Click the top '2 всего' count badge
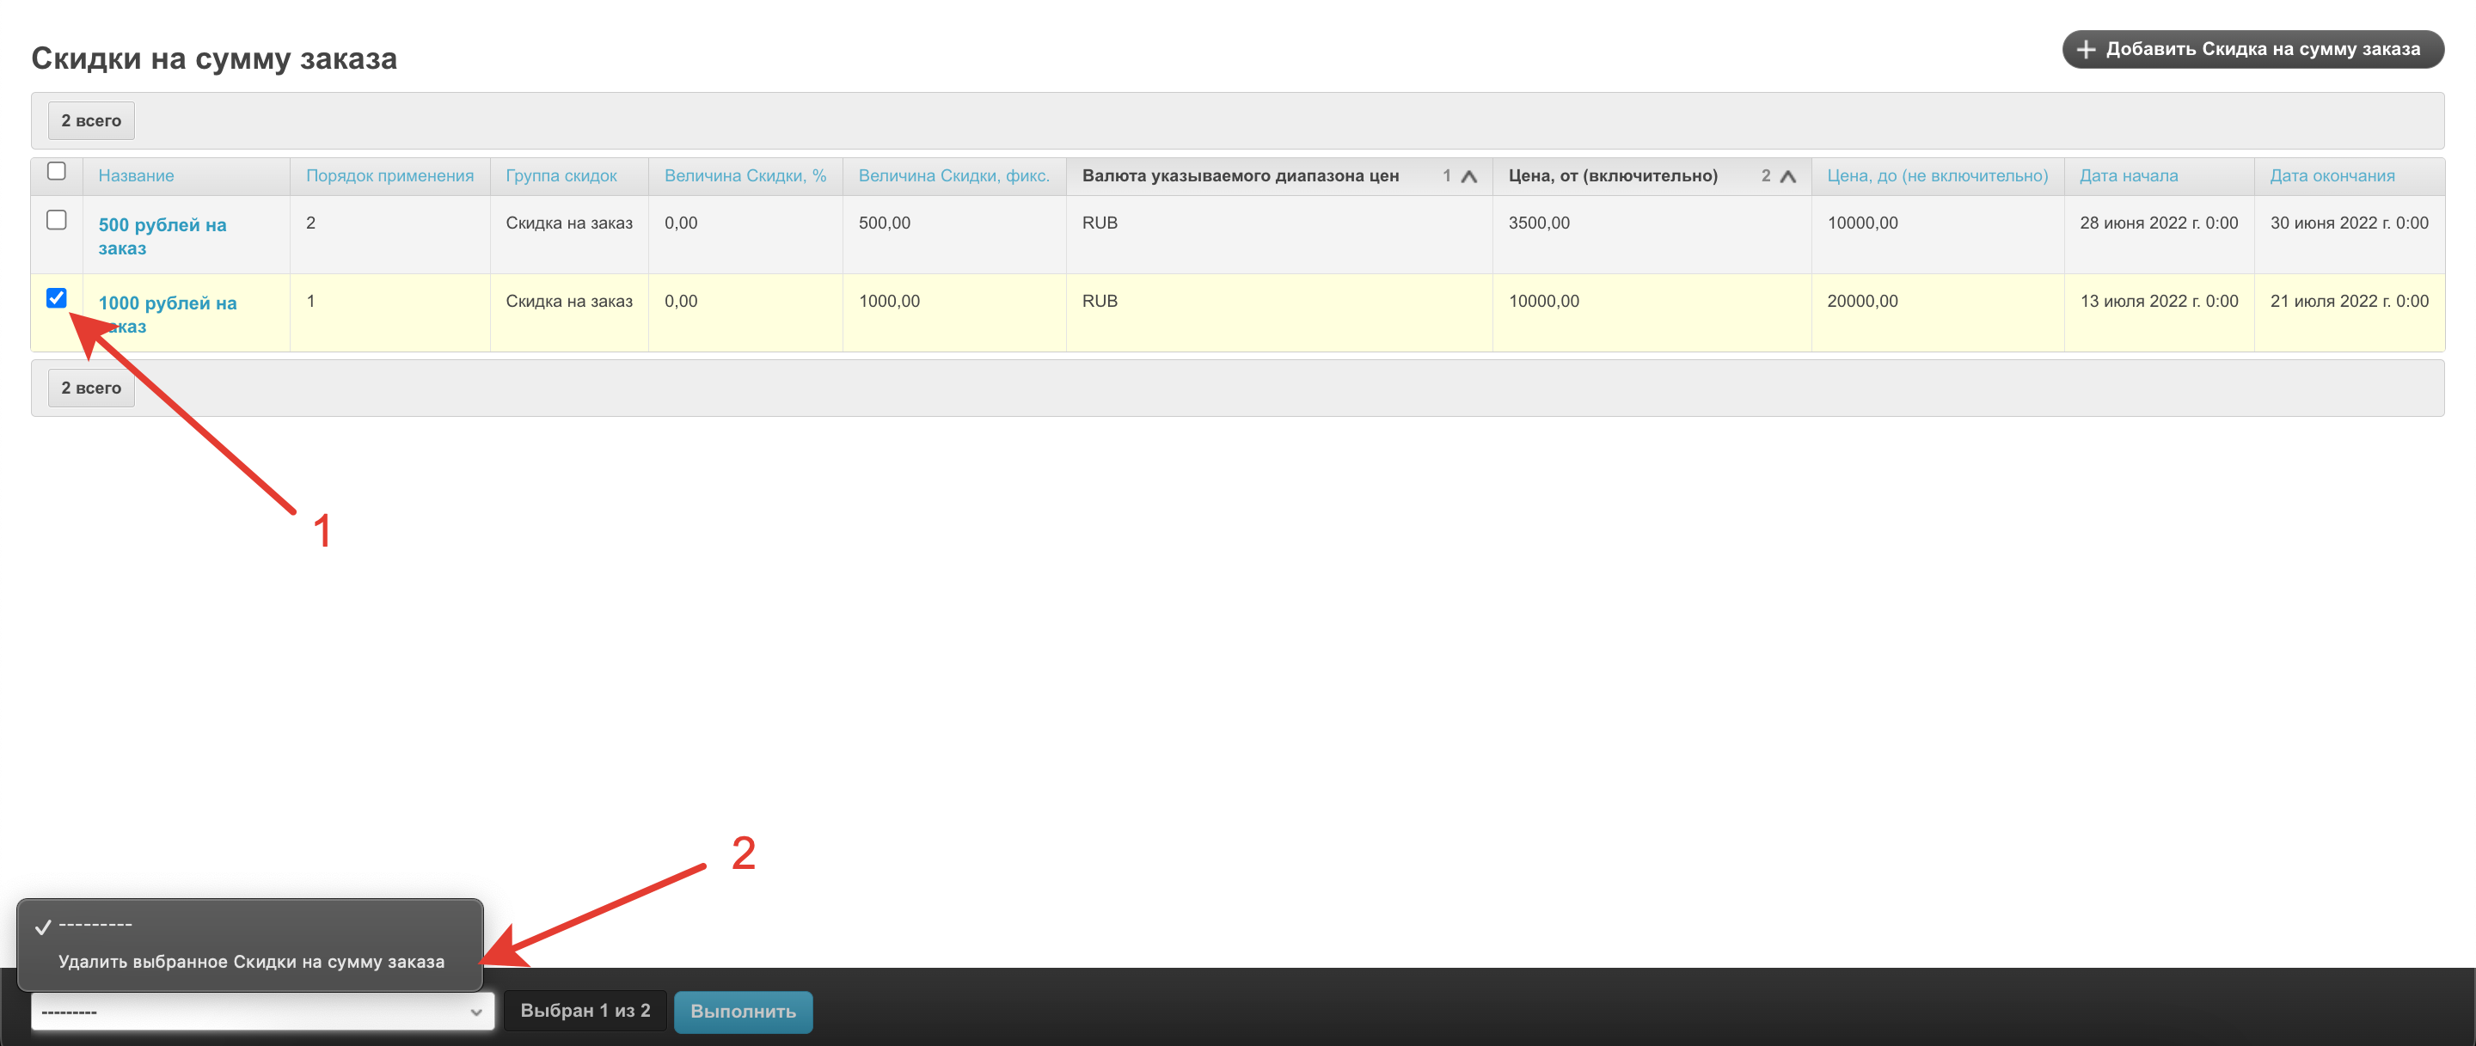Screen dimensions: 2476x1046 (x=91, y=121)
